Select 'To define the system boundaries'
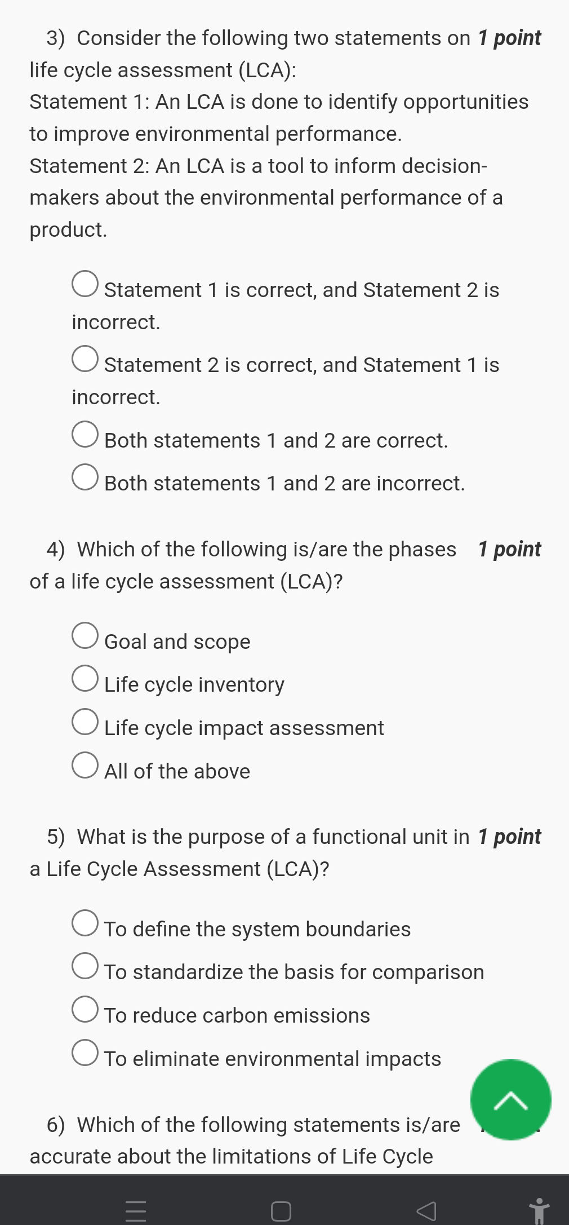Viewport: 569px width, 1225px height. tap(85, 923)
